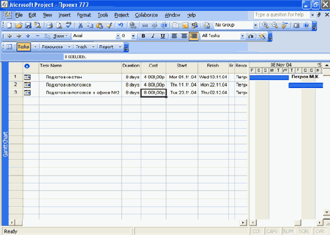Toggle the Project Guide side pane
Image resolution: width=330 pixels, height=235 pixels.
click(9, 47)
